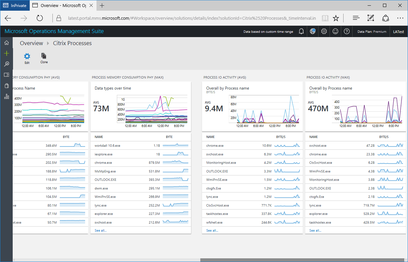Select chrome.exe row with 10.6M
Image resolution: width=408 pixels, height=262 pixels.
pos(252,146)
